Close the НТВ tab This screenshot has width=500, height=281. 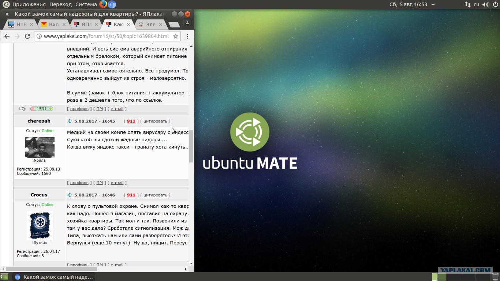[31, 25]
